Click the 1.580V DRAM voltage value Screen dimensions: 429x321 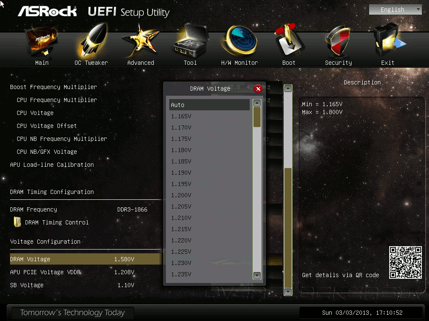click(124, 259)
